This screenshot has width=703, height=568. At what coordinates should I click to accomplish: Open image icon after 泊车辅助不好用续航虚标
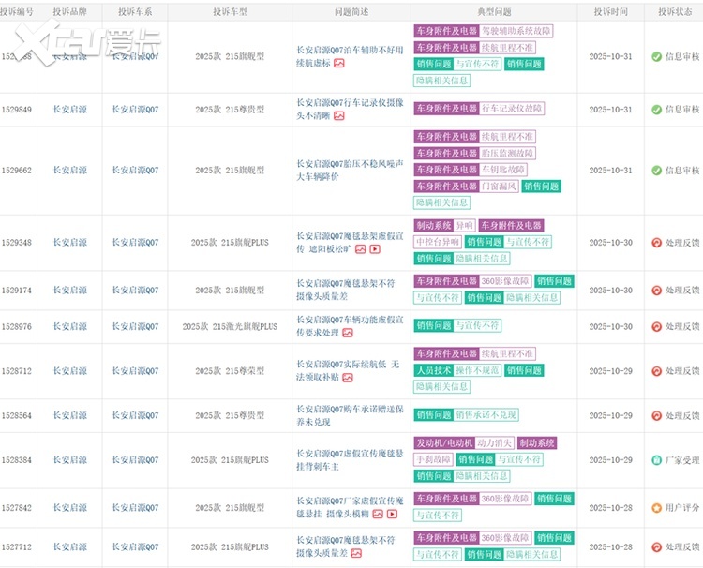339,64
